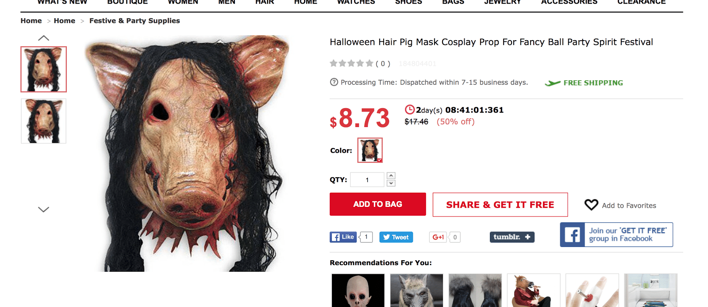708x307 pixels.
Task: Click the ADD TO BAG button
Action: pyautogui.click(x=378, y=204)
